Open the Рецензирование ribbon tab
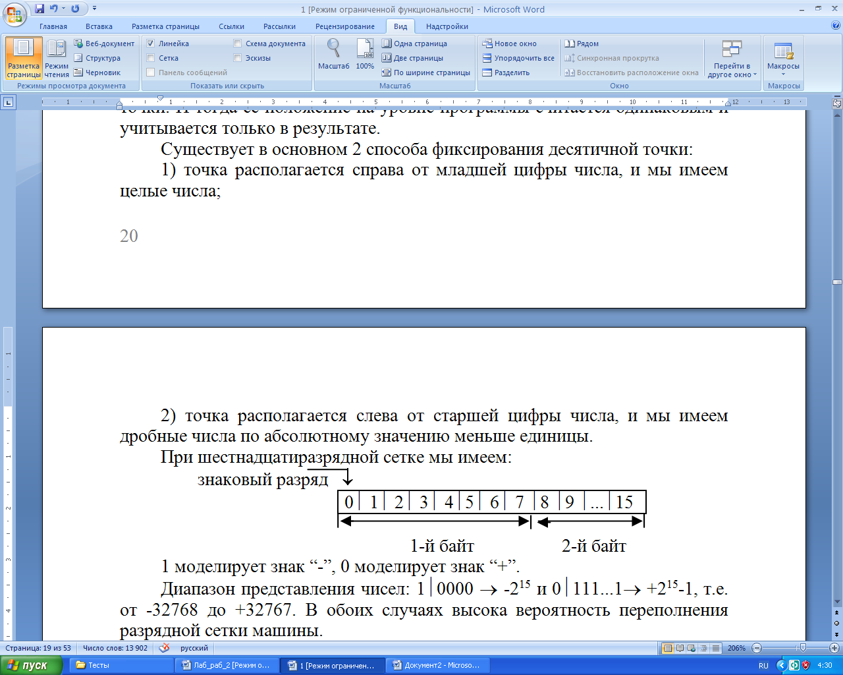The image size is (843, 675). click(344, 26)
